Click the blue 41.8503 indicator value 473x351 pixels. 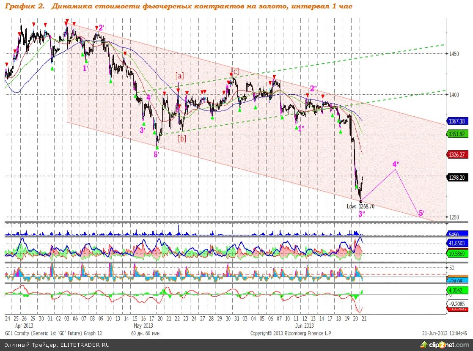pos(457,243)
